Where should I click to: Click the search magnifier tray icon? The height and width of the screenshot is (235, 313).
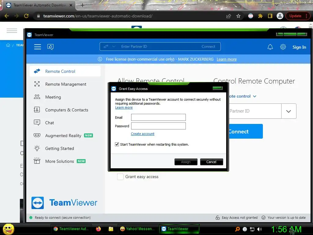point(237,229)
